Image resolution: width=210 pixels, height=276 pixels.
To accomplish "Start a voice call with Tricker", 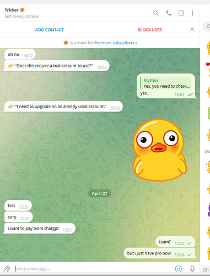I will [x=169, y=13].
